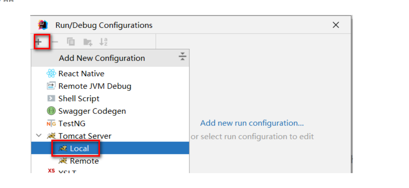Collapse the Tomcat Server tree node chevron
The image size is (409, 188).
39,136
